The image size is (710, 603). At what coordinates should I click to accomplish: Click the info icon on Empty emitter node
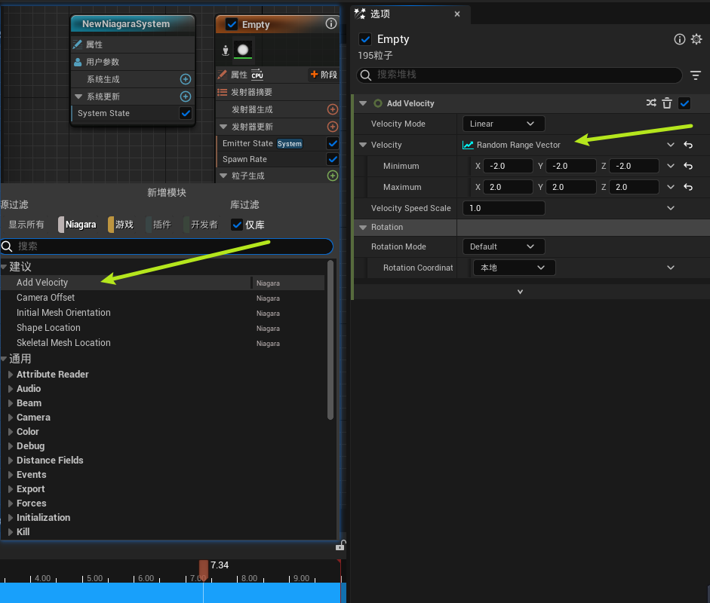point(331,23)
